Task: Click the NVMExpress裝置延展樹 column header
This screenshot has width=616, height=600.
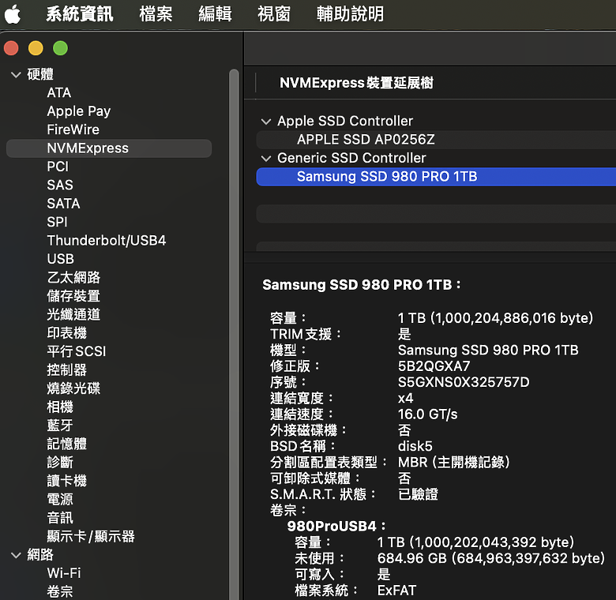Action: click(356, 83)
